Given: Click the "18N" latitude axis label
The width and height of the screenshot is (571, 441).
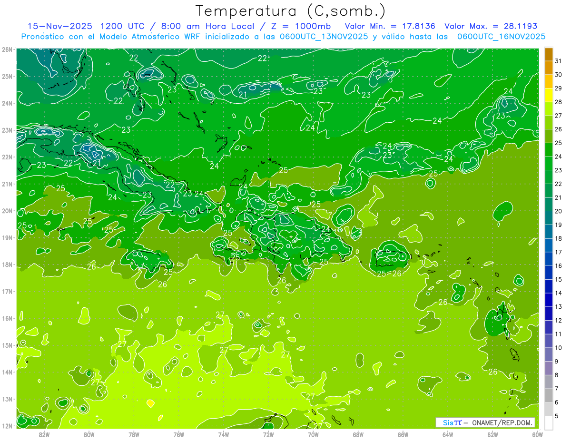Looking at the screenshot, I should 7,265.
